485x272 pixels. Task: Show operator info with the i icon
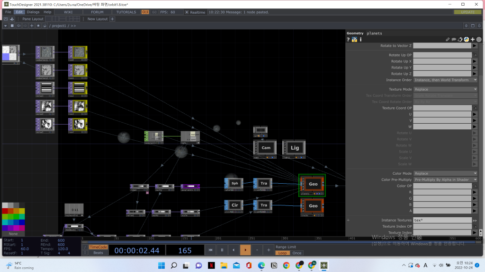(x=360, y=40)
